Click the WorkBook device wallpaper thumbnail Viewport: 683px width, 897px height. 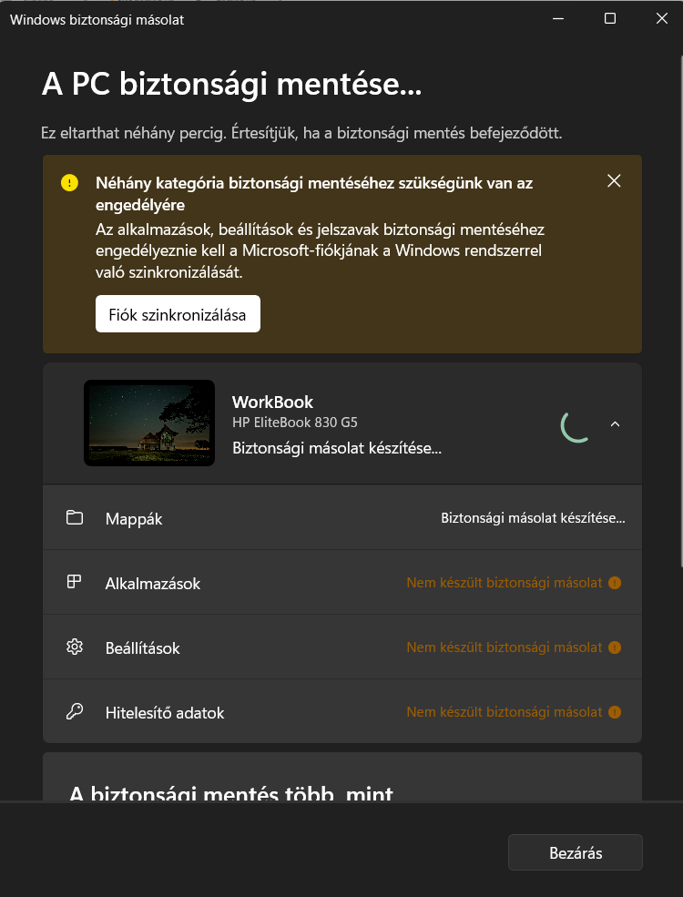coord(149,423)
